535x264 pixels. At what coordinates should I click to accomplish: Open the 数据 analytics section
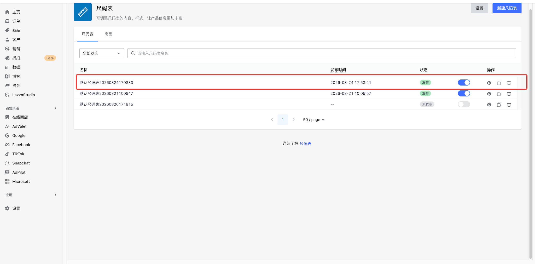(x=16, y=67)
